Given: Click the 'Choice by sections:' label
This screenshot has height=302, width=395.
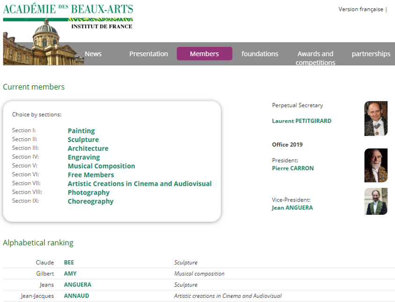Looking at the screenshot, I should pos(37,114).
